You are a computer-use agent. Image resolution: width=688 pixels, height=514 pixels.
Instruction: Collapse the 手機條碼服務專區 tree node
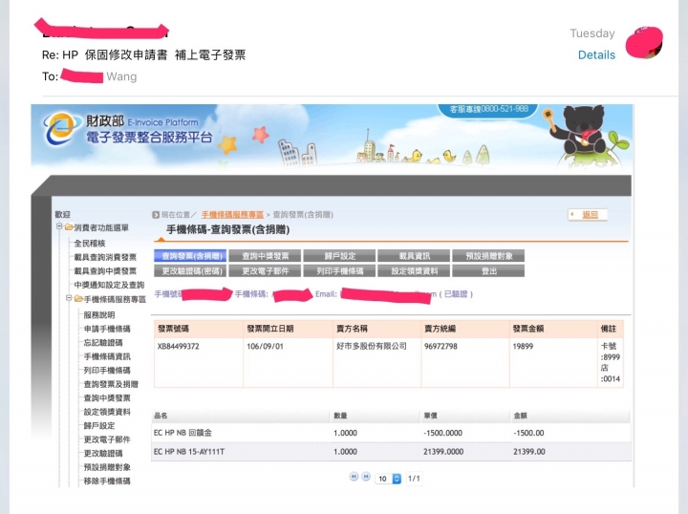pos(69,298)
